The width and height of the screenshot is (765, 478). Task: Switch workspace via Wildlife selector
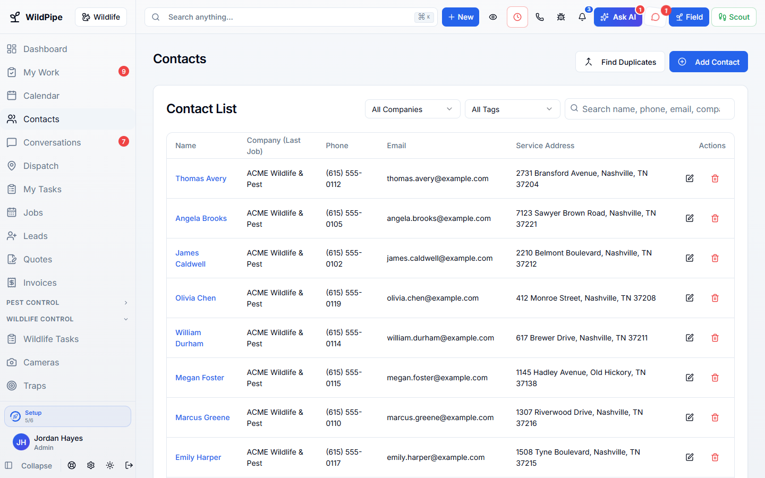coord(101,17)
